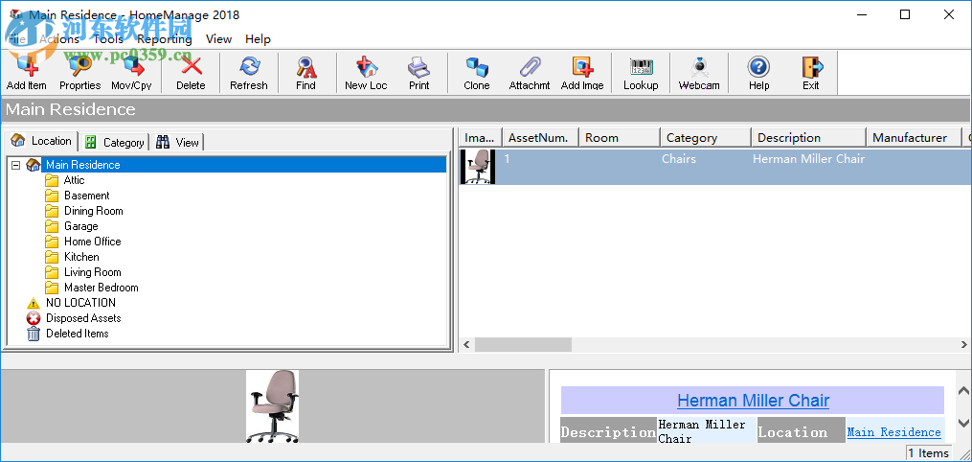Select the Home Office location
The width and height of the screenshot is (972, 462).
92,242
